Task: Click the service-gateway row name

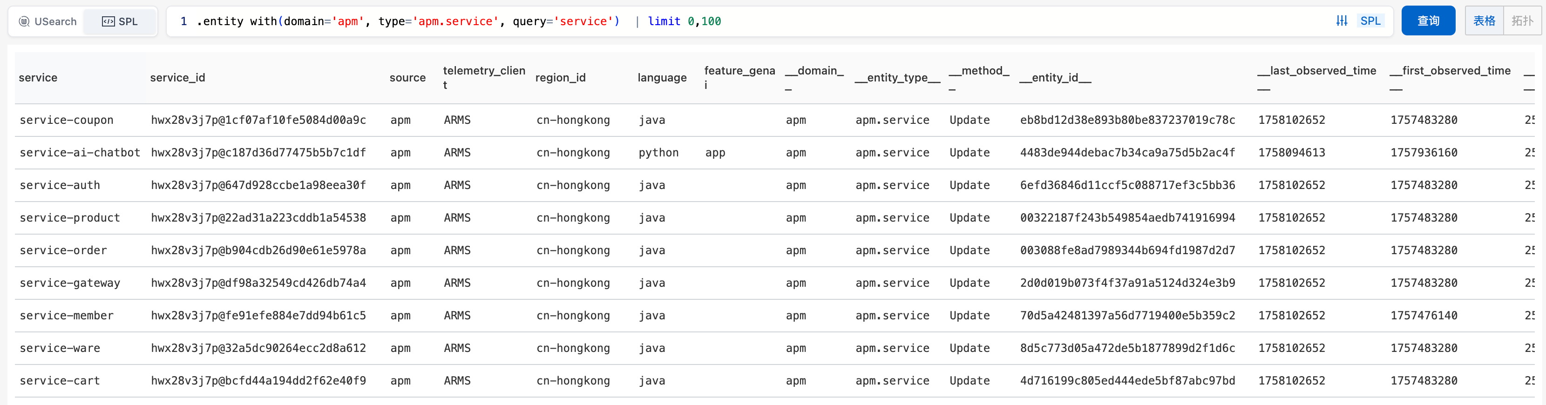Action: pyautogui.click(x=70, y=283)
